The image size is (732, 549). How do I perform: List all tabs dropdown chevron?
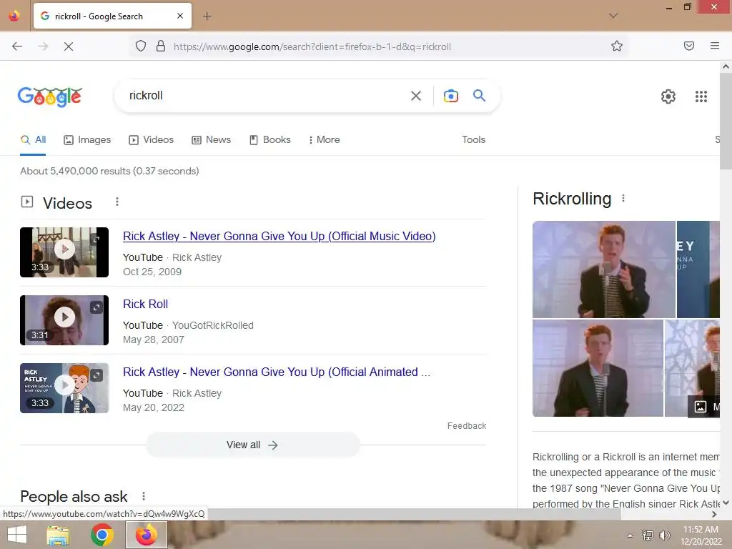pos(613,16)
